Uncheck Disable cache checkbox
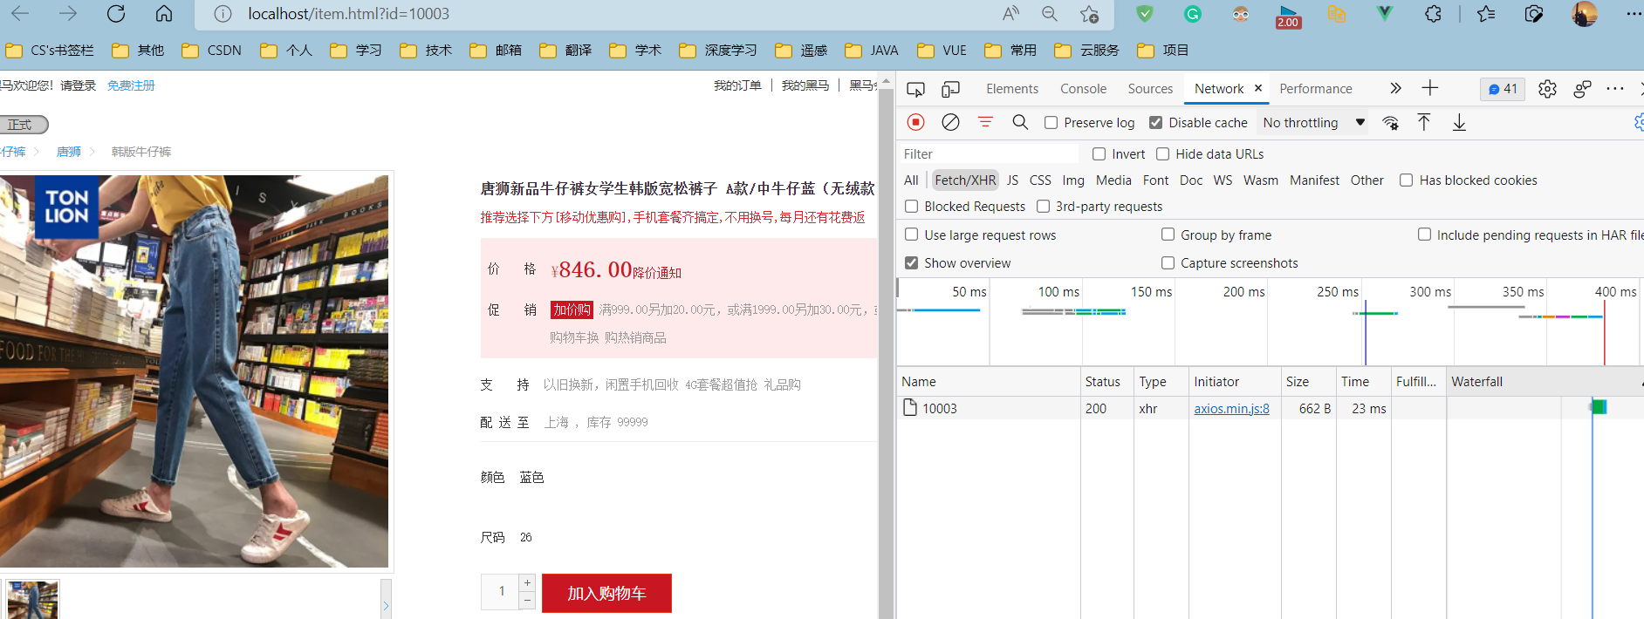Image resolution: width=1644 pixels, height=619 pixels. coord(1156,123)
